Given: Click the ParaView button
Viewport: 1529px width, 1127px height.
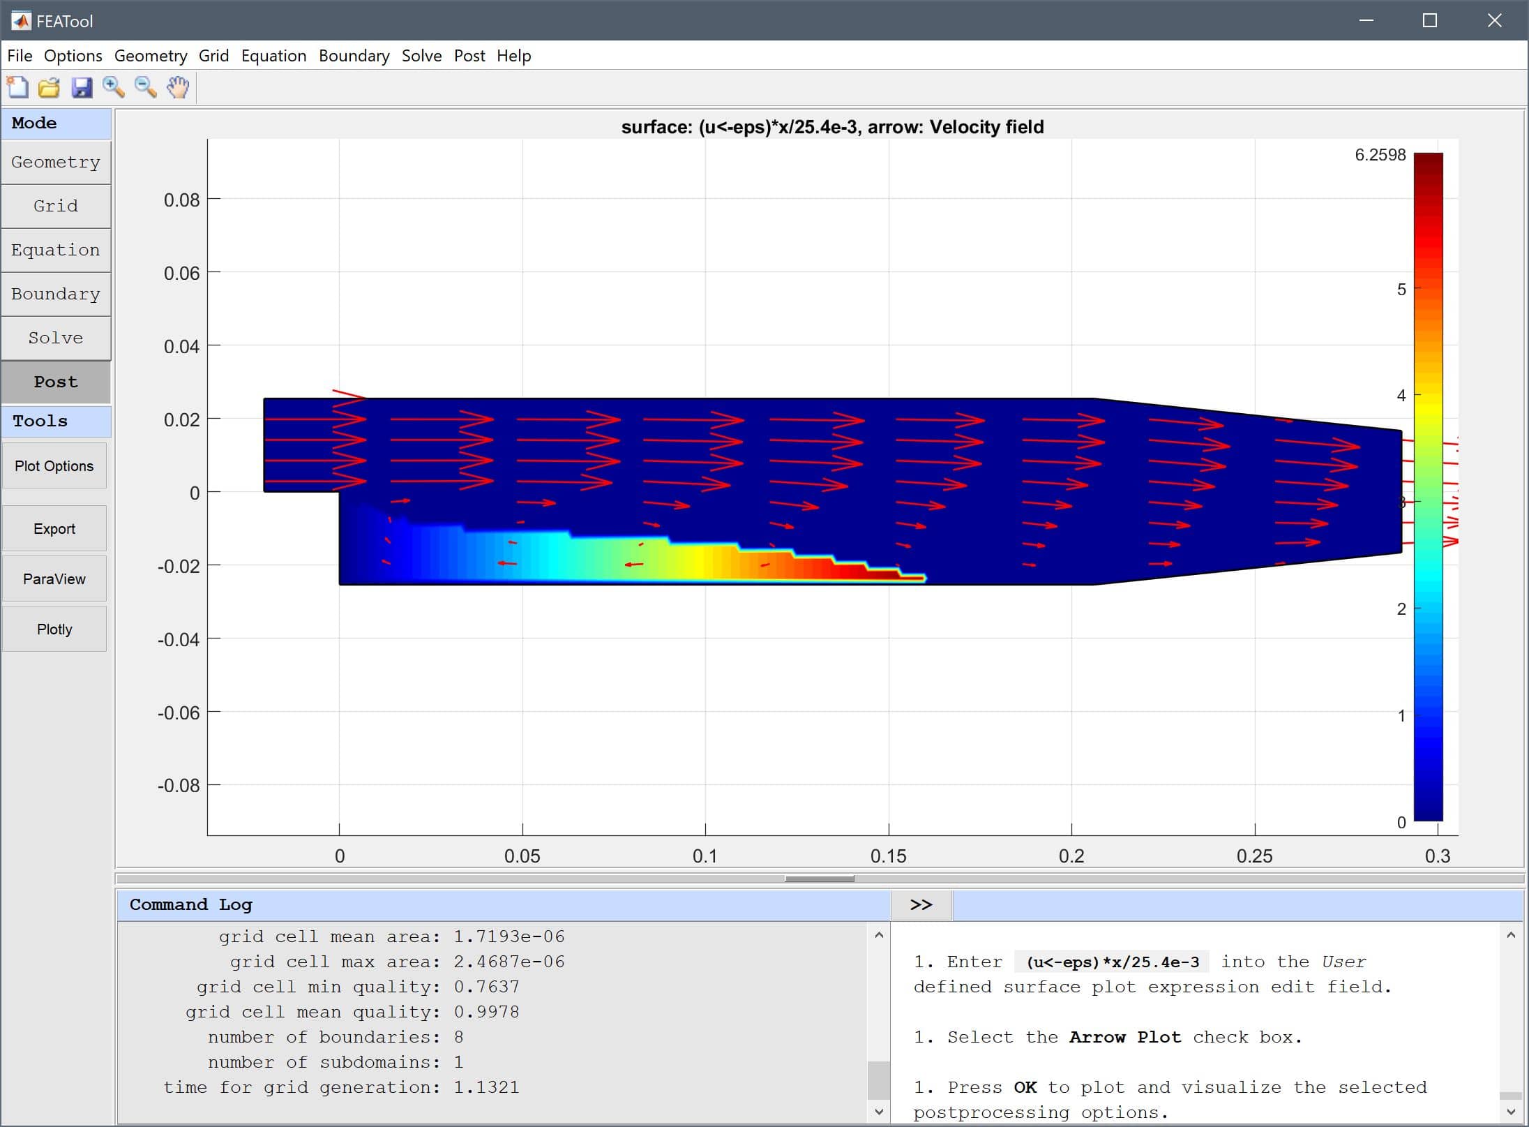Looking at the screenshot, I should [x=54, y=579].
